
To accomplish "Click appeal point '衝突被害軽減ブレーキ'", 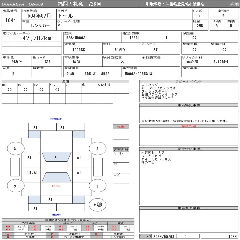I will [158, 98].
